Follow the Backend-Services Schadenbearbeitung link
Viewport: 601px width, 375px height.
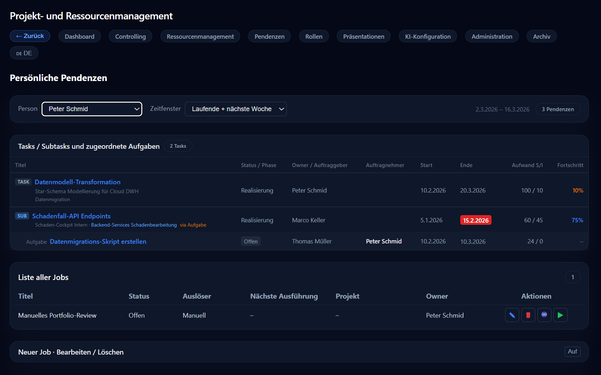coord(134,225)
